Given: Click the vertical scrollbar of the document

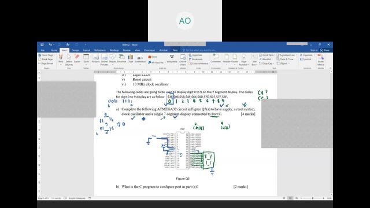Looking at the screenshot, I should 331,133.
